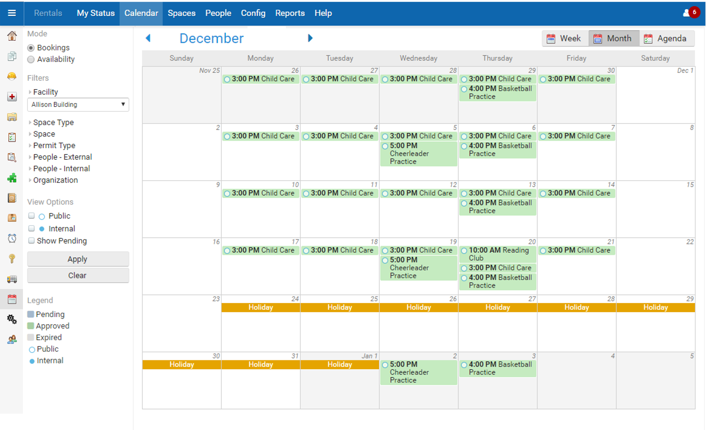The image size is (706, 430).
Task: Expand the Organization filter
Action: pyautogui.click(x=55, y=180)
